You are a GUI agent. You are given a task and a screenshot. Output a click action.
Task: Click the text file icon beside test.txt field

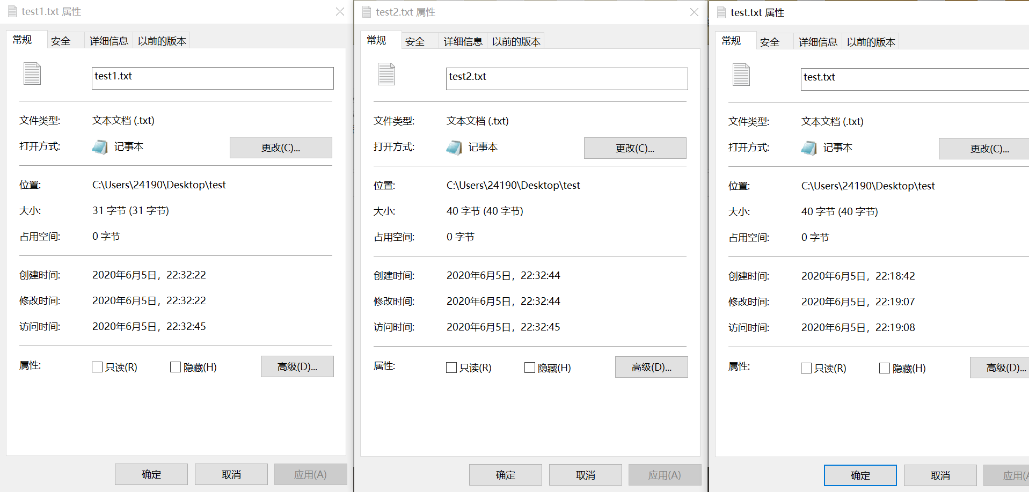(x=741, y=75)
